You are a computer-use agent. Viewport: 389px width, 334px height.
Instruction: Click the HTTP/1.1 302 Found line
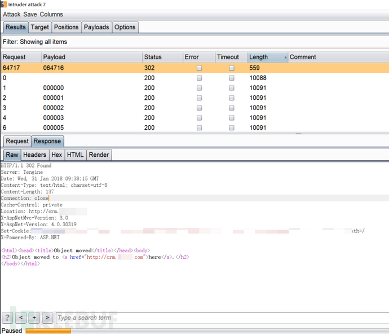[x=26, y=165]
